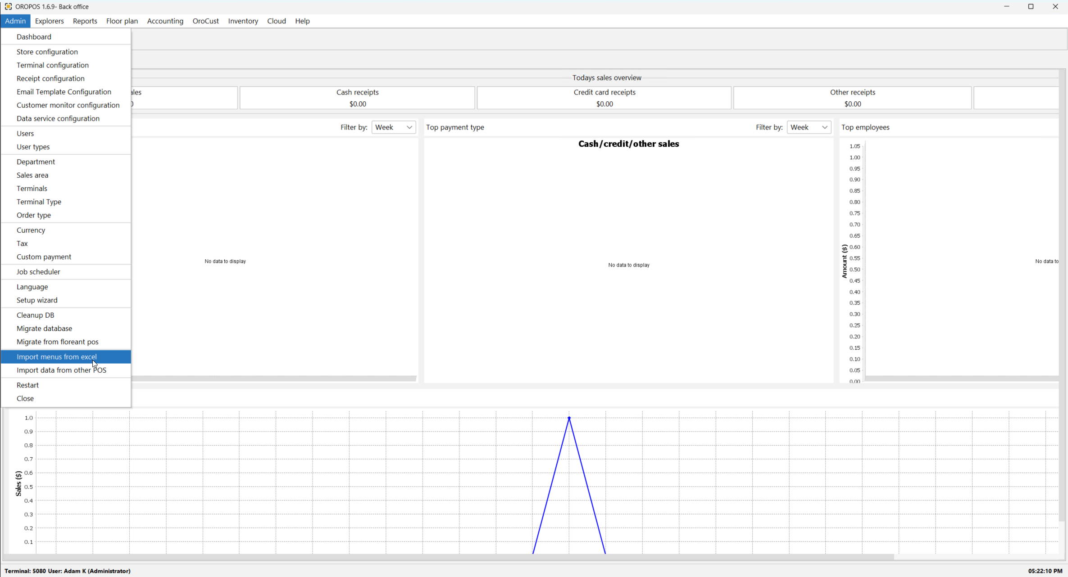Open the Reports menu
The height and width of the screenshot is (577, 1068).
85,21
